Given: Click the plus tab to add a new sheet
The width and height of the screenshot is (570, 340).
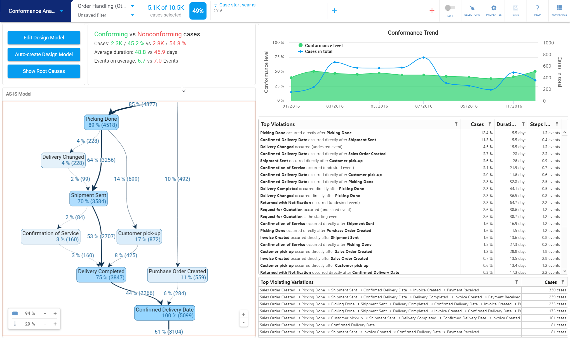Looking at the screenshot, I should click(334, 11).
